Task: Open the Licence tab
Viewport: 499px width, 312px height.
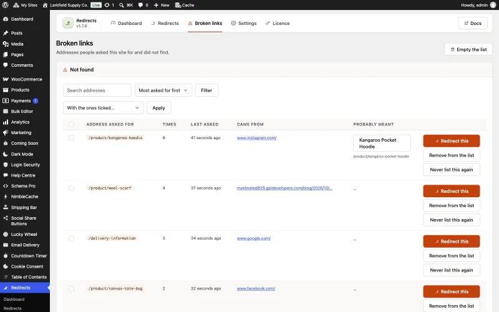Action: (278, 23)
